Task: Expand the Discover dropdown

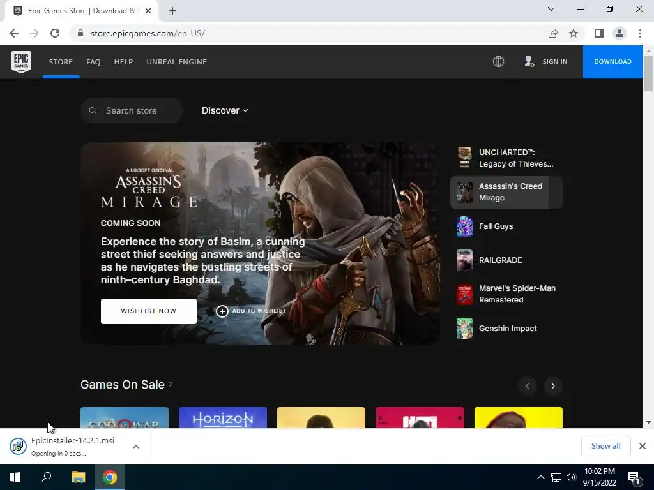Action: coord(225,110)
